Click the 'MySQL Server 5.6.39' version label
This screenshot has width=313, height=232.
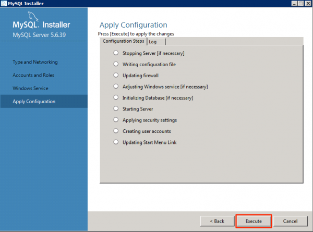(39, 35)
